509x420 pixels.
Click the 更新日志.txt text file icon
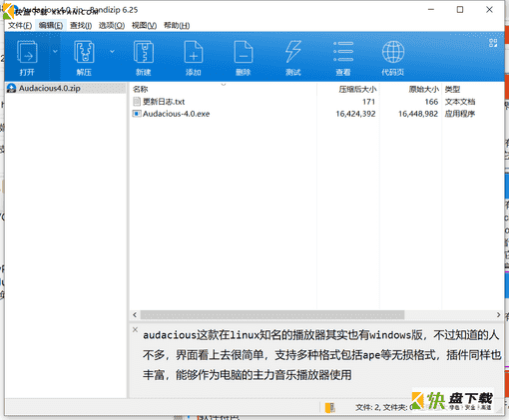pyautogui.click(x=137, y=101)
